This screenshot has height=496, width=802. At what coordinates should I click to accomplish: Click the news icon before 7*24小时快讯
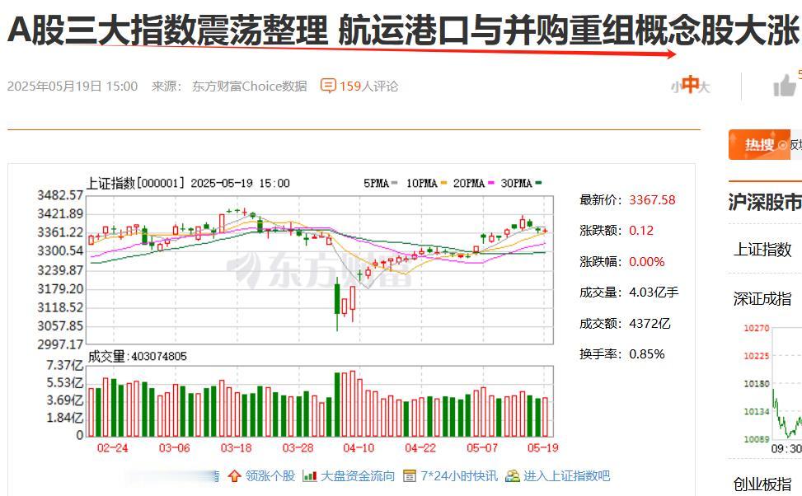[409, 476]
